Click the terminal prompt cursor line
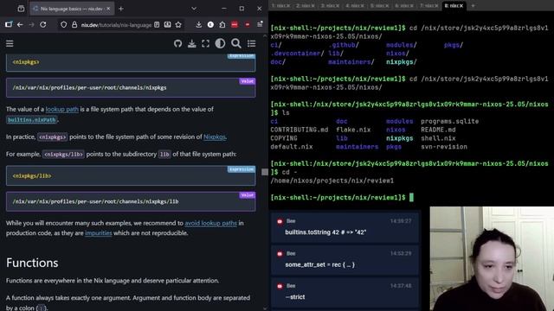The image size is (554, 311). pos(342,198)
